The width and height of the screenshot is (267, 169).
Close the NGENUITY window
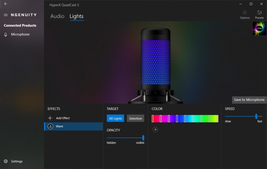[x=262, y=4]
